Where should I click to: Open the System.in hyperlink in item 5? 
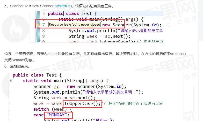pyautogui.click(x=63, y=6)
